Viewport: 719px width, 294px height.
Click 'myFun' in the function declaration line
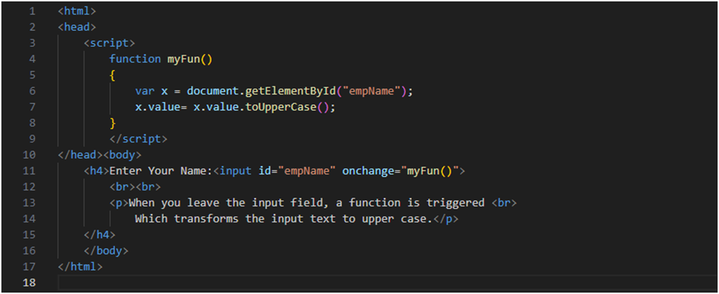point(183,59)
